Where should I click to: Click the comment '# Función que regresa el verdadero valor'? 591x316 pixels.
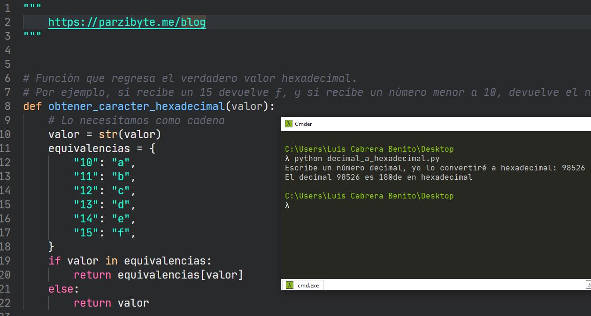tap(190, 78)
